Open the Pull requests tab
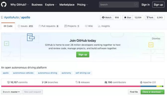 pos(49,26)
